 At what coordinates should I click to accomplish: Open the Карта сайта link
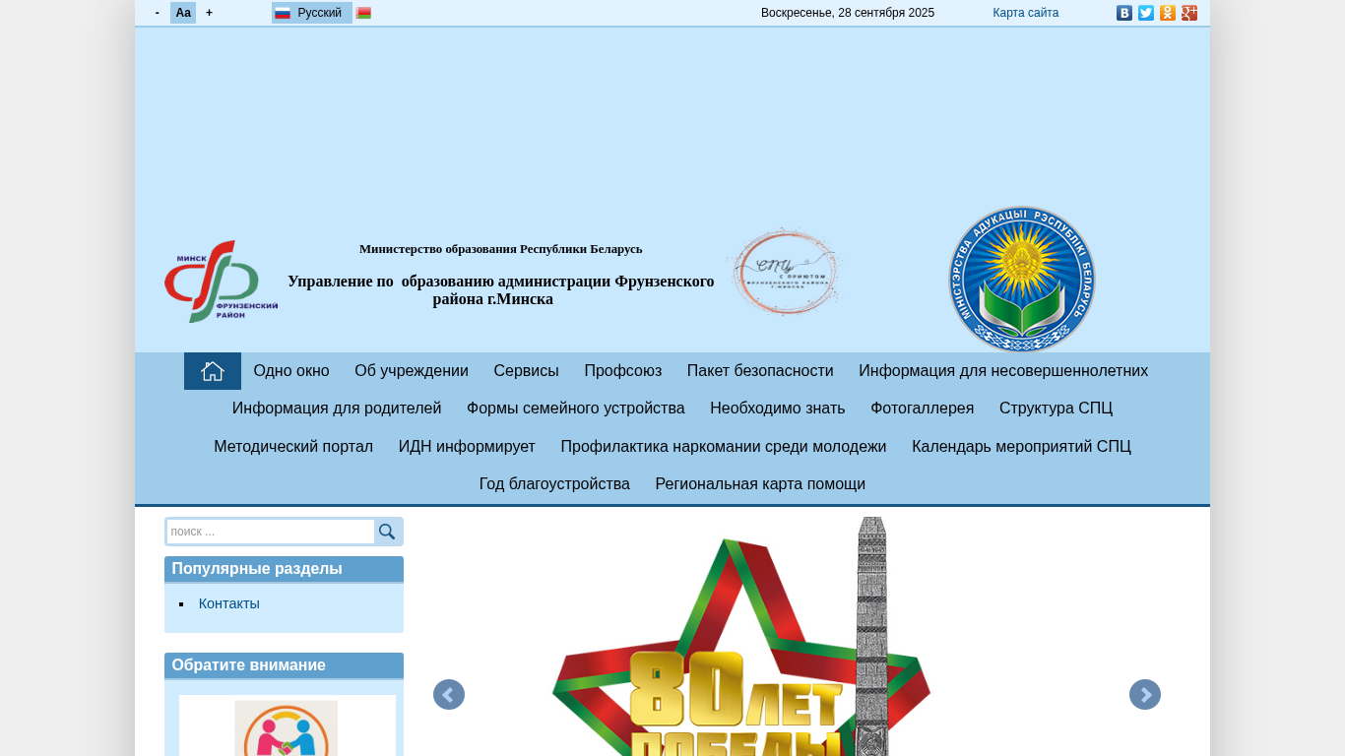(1025, 13)
